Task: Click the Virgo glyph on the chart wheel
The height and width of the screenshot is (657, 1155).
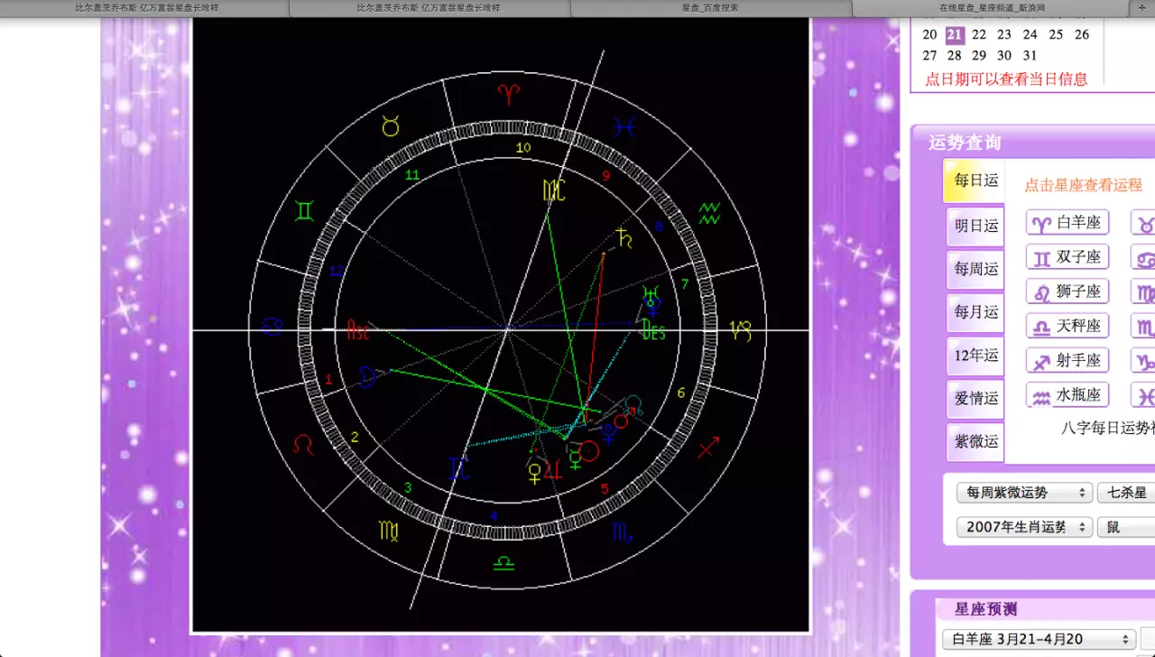Action: click(389, 530)
